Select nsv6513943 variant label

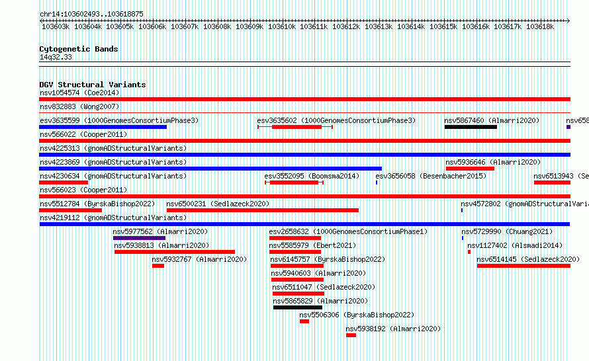click(561, 176)
